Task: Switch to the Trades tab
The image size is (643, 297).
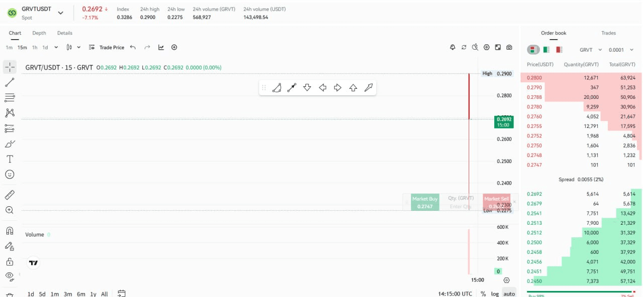Action: point(608,33)
